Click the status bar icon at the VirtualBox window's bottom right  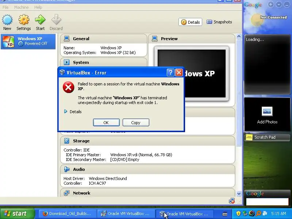coord(232,201)
